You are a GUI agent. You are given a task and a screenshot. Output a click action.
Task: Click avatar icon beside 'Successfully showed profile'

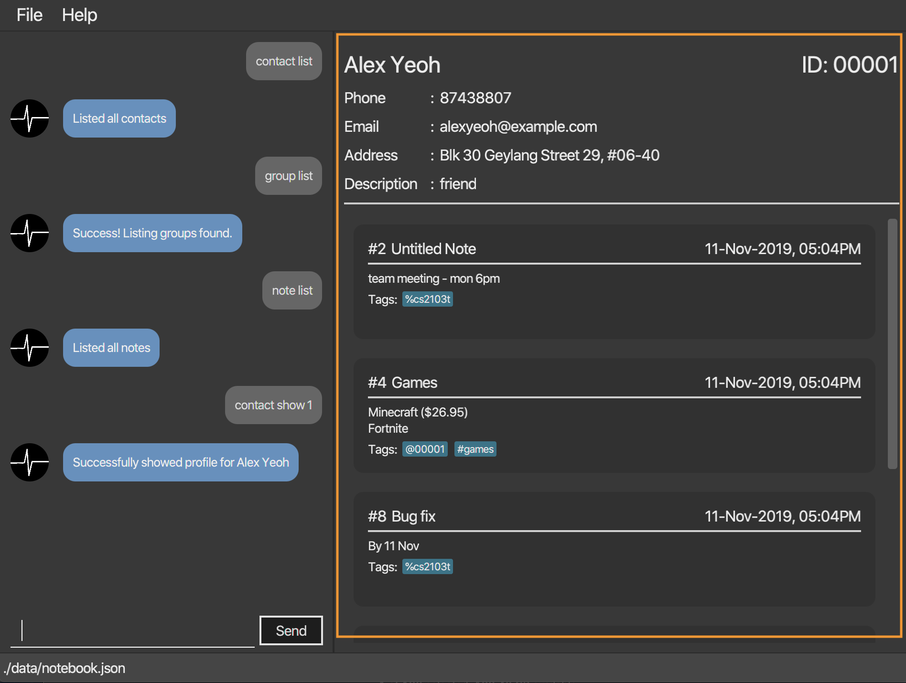click(30, 462)
